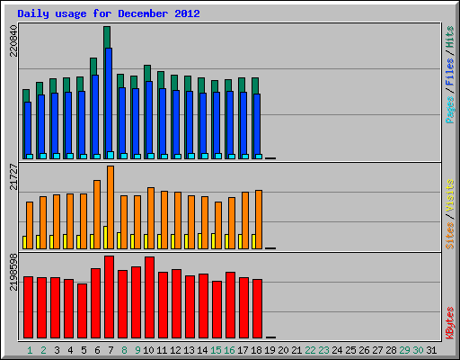
Task: Click day label 3 on the x-axis
Action: 57,350
